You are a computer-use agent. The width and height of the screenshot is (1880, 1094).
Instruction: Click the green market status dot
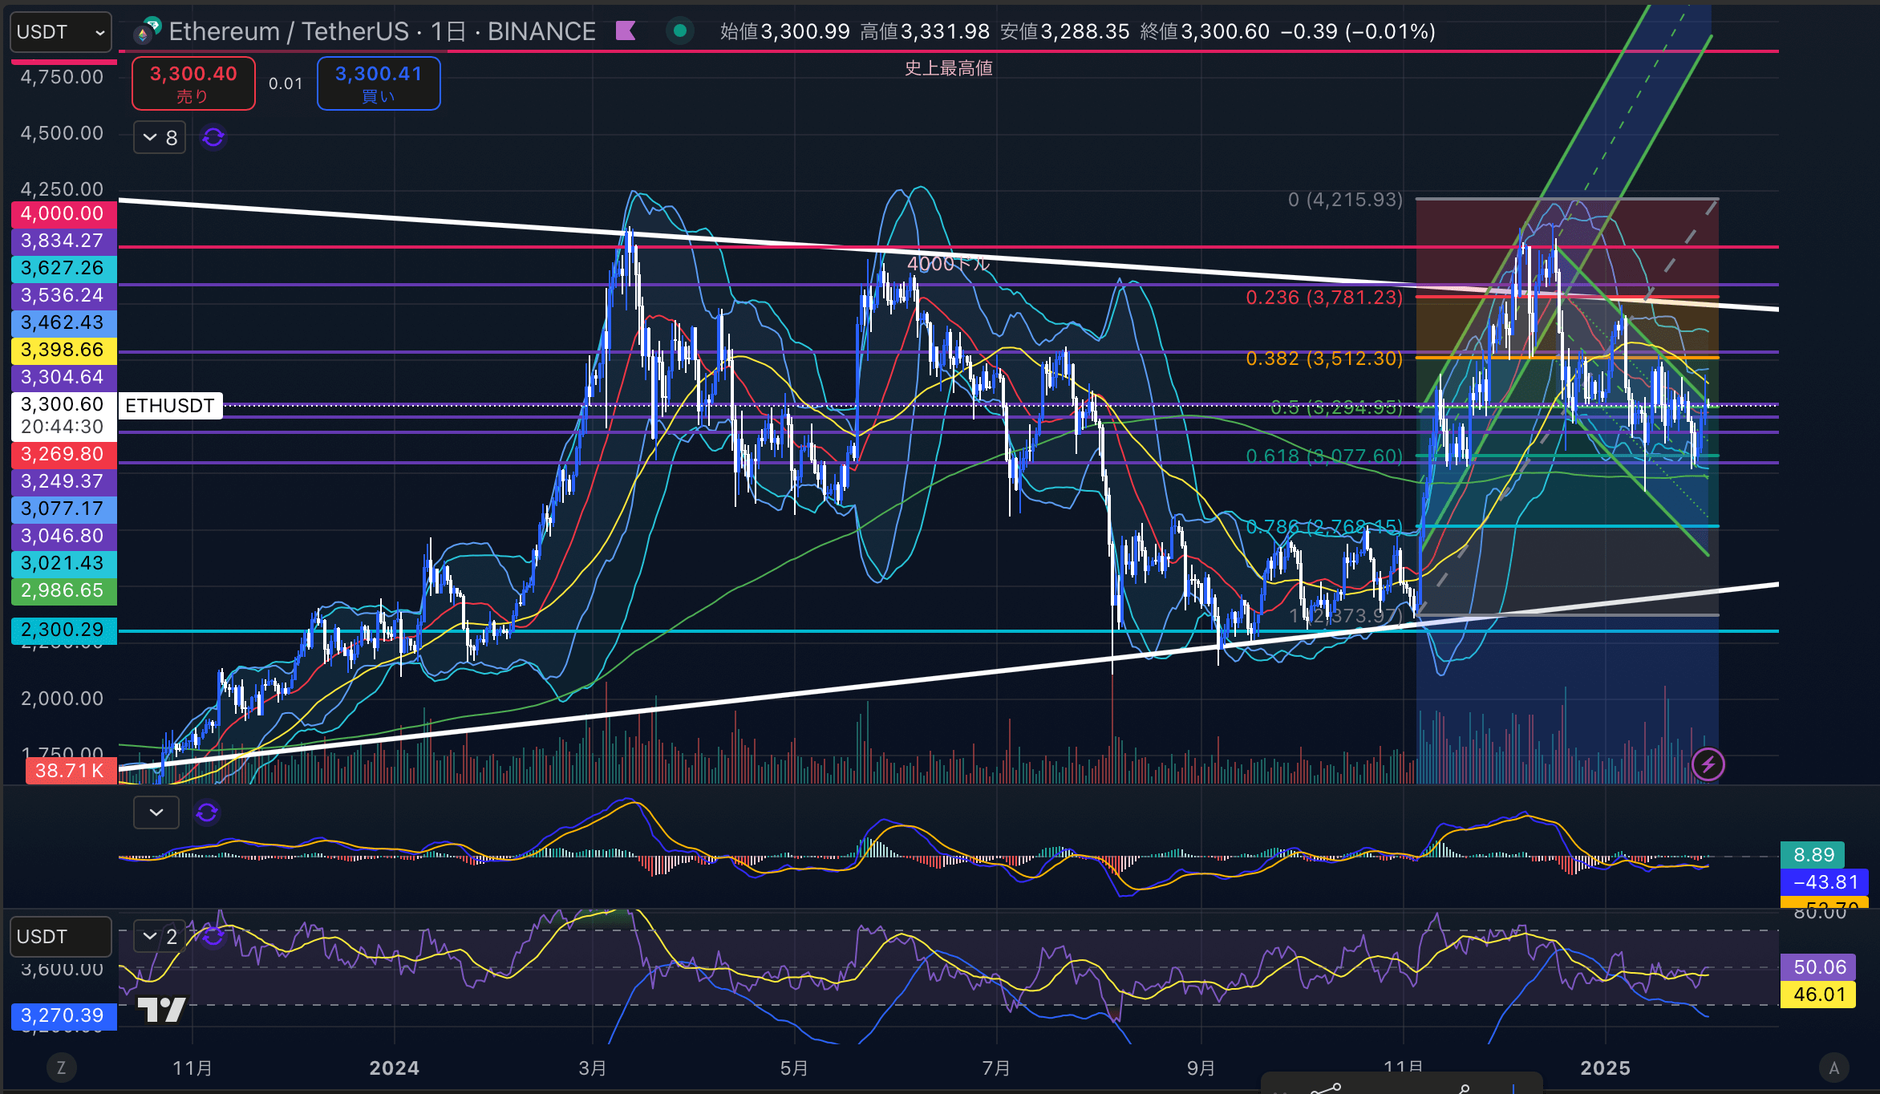click(x=680, y=31)
